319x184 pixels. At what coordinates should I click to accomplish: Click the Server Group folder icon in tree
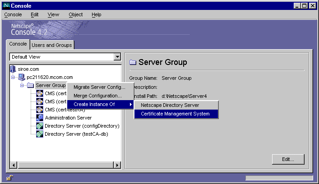tap(31, 85)
